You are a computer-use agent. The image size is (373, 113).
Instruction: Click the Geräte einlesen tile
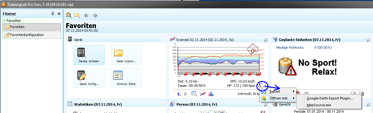pyautogui.click(x=89, y=55)
